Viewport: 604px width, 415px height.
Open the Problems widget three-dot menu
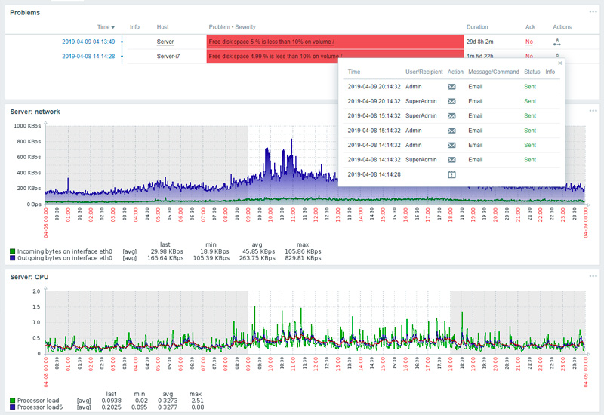pyautogui.click(x=593, y=12)
